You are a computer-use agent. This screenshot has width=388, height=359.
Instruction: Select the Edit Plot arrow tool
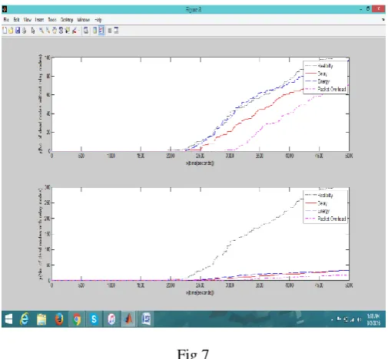[33, 31]
